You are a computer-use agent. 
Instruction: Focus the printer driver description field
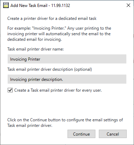click(x=67, y=79)
